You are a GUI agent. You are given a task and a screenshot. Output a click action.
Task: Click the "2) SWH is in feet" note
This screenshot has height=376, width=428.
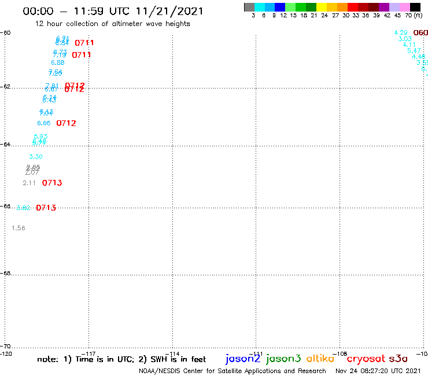(172, 359)
